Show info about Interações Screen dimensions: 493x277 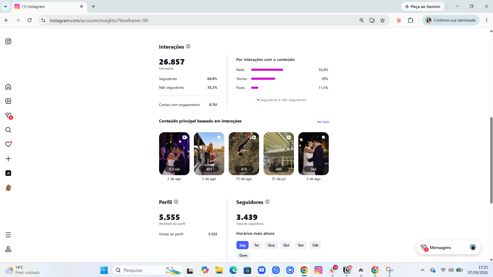pos(188,46)
